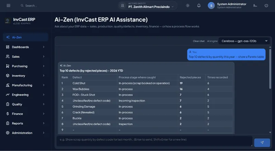Viewport: 275px width, 151px height.
Task: Click the chat scrollbar thumb
Action: tap(270, 69)
